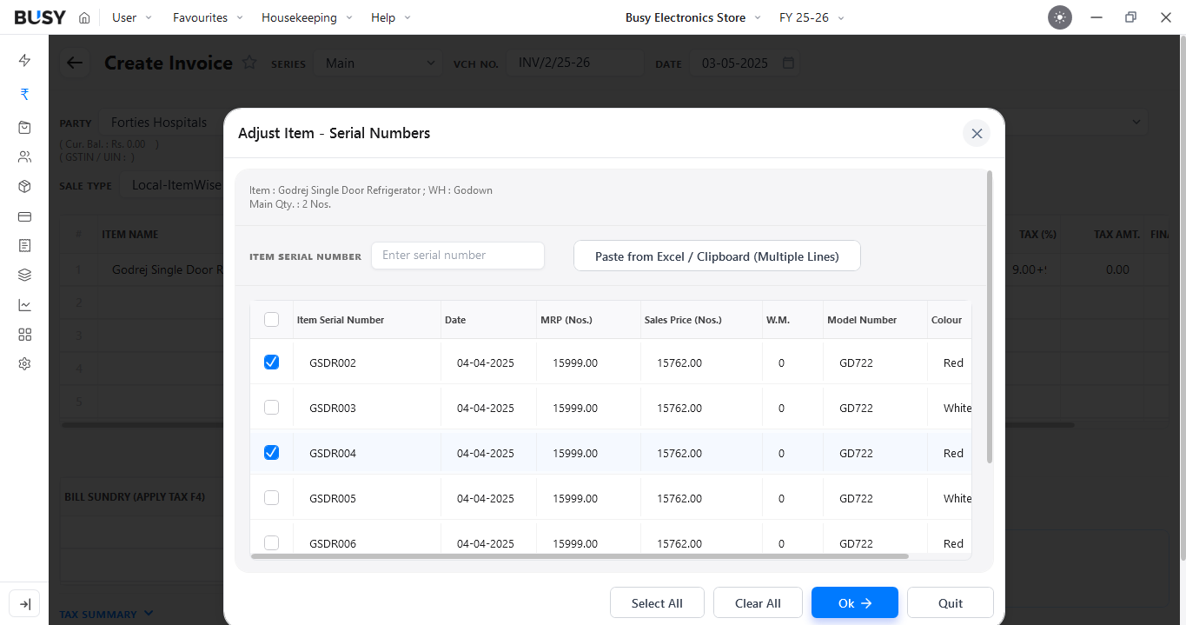
Task: Check serial GSDR005 checkbox
Action: (271, 498)
